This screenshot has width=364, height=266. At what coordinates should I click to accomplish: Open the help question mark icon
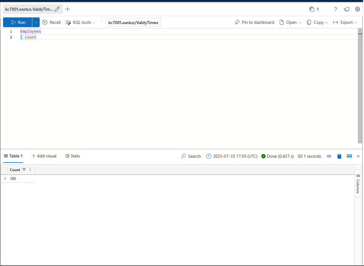coord(335,9)
